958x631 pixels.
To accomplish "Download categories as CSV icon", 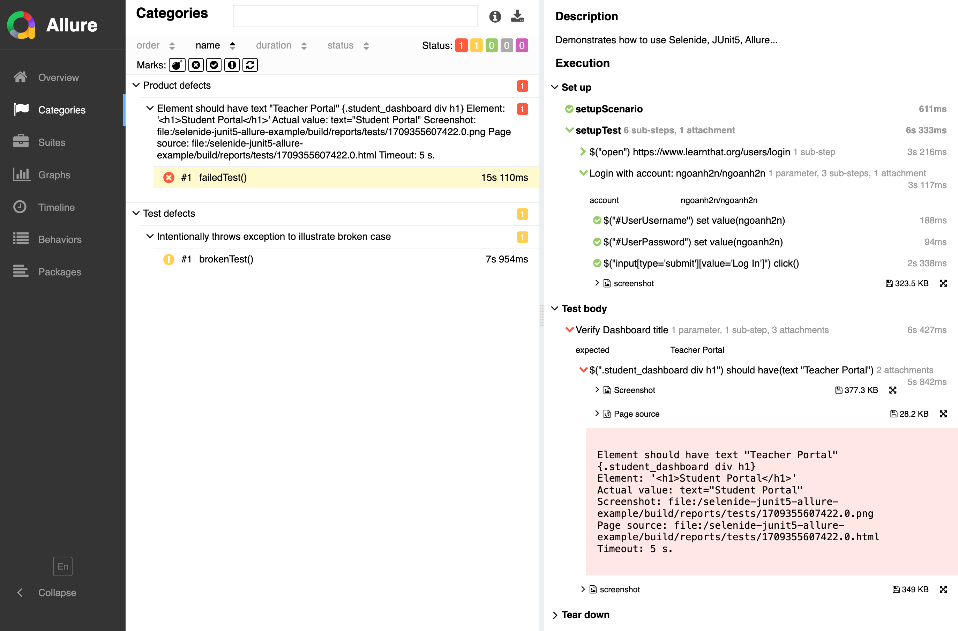I will point(517,16).
